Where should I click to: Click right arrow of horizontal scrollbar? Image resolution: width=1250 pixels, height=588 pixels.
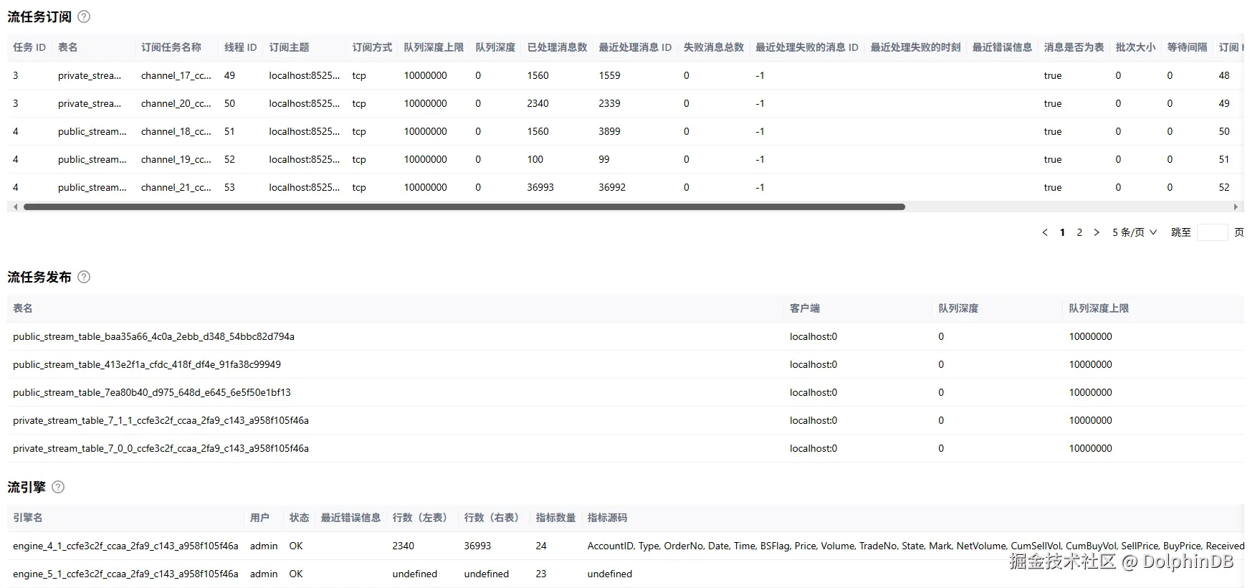(1235, 207)
